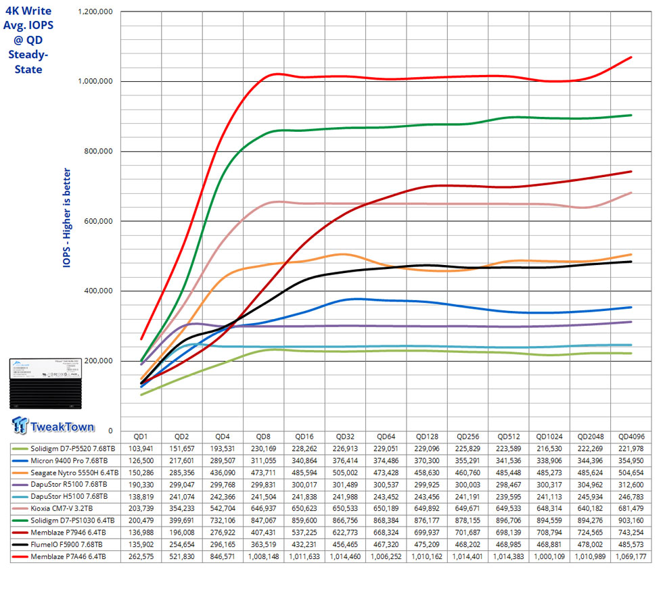Click the 1,000,000 y-axis label
This screenshot has width=663, height=607.
click(95, 81)
